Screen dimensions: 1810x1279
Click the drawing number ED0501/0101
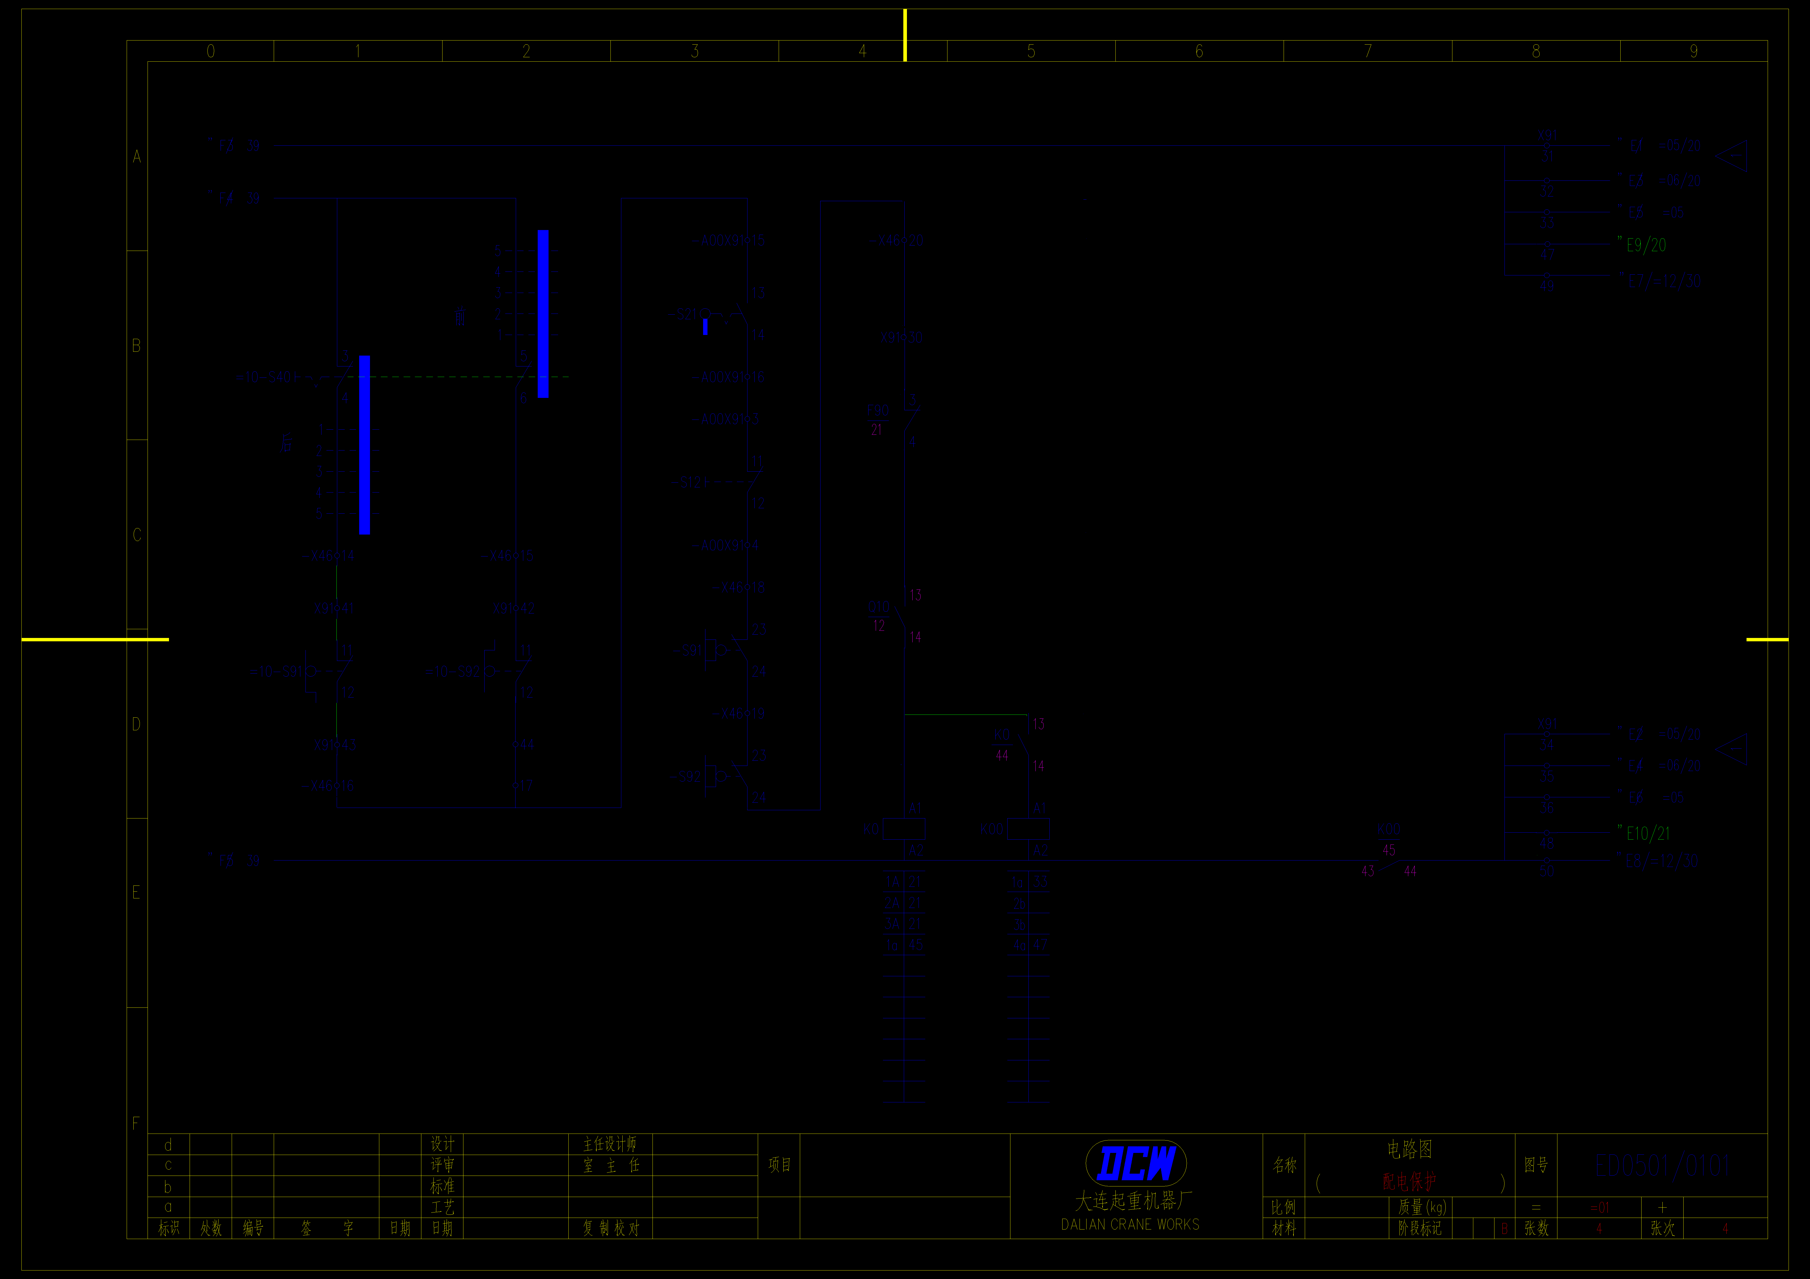pos(1662,1166)
